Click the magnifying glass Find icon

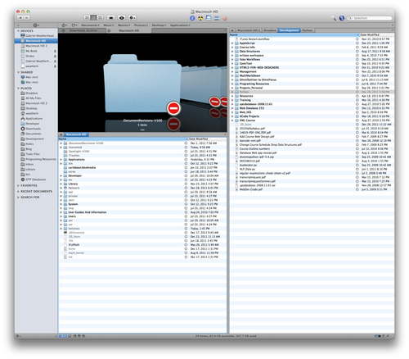tap(334, 18)
